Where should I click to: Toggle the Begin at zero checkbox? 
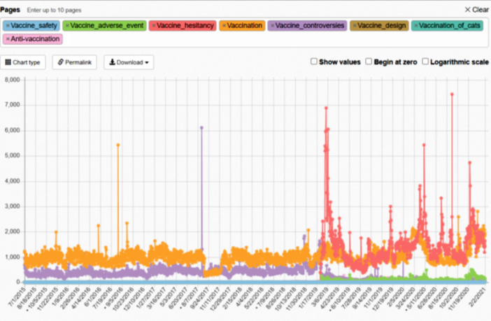[x=369, y=62]
